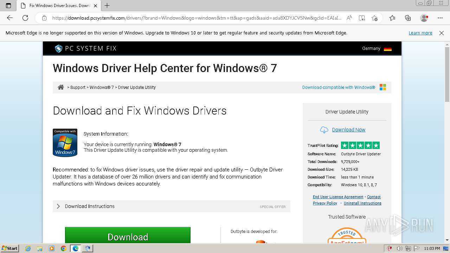The image size is (450, 253).
Task: Click the Driver Update Utility breadcrumb
Action: [137, 87]
